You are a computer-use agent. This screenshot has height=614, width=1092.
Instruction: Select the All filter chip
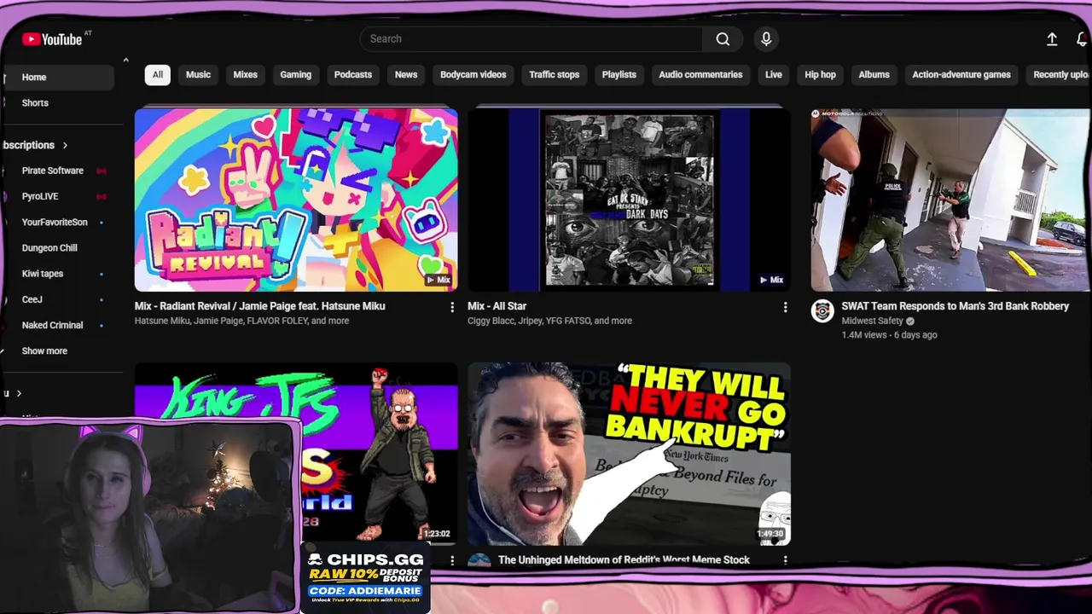coord(157,74)
